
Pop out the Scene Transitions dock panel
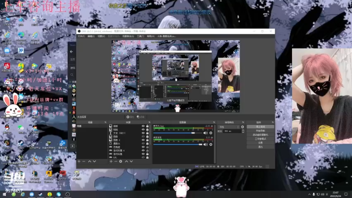click(x=243, y=122)
